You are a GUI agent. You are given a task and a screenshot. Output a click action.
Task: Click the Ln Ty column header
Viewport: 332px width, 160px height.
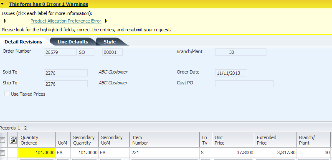point(205,140)
